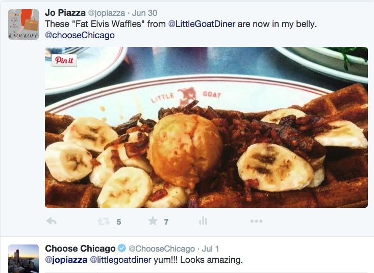Click the reply arrow icon under tweet
Viewport: 374px width, 273px height.
[x=52, y=222]
